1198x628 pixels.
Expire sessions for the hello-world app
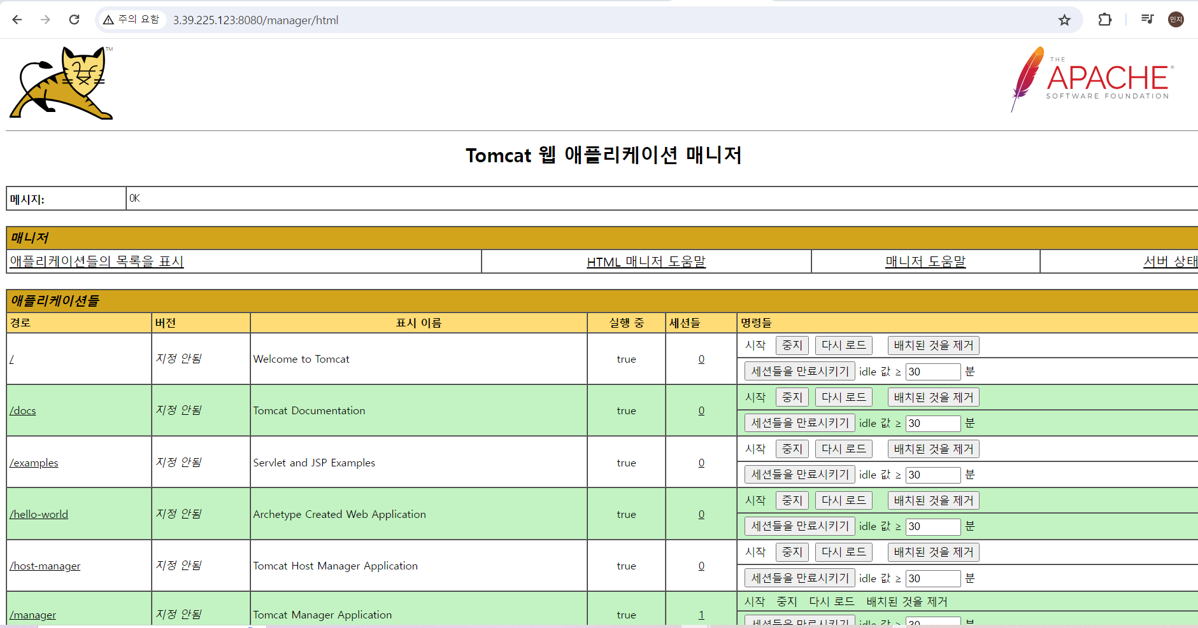800,526
